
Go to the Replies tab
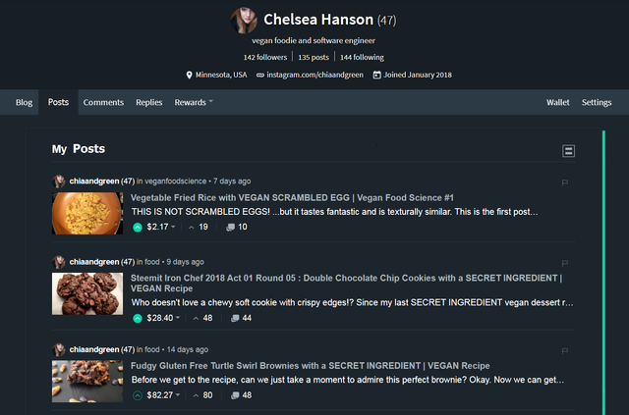pyautogui.click(x=148, y=103)
